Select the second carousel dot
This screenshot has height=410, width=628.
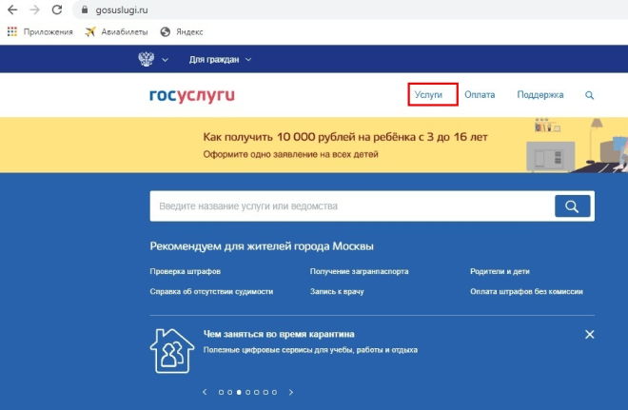point(230,392)
